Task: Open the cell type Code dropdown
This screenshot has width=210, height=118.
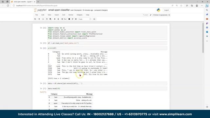Action: (x=85, y=19)
